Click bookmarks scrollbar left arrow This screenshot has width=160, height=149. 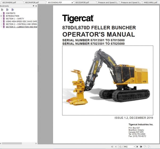tap(1, 143)
